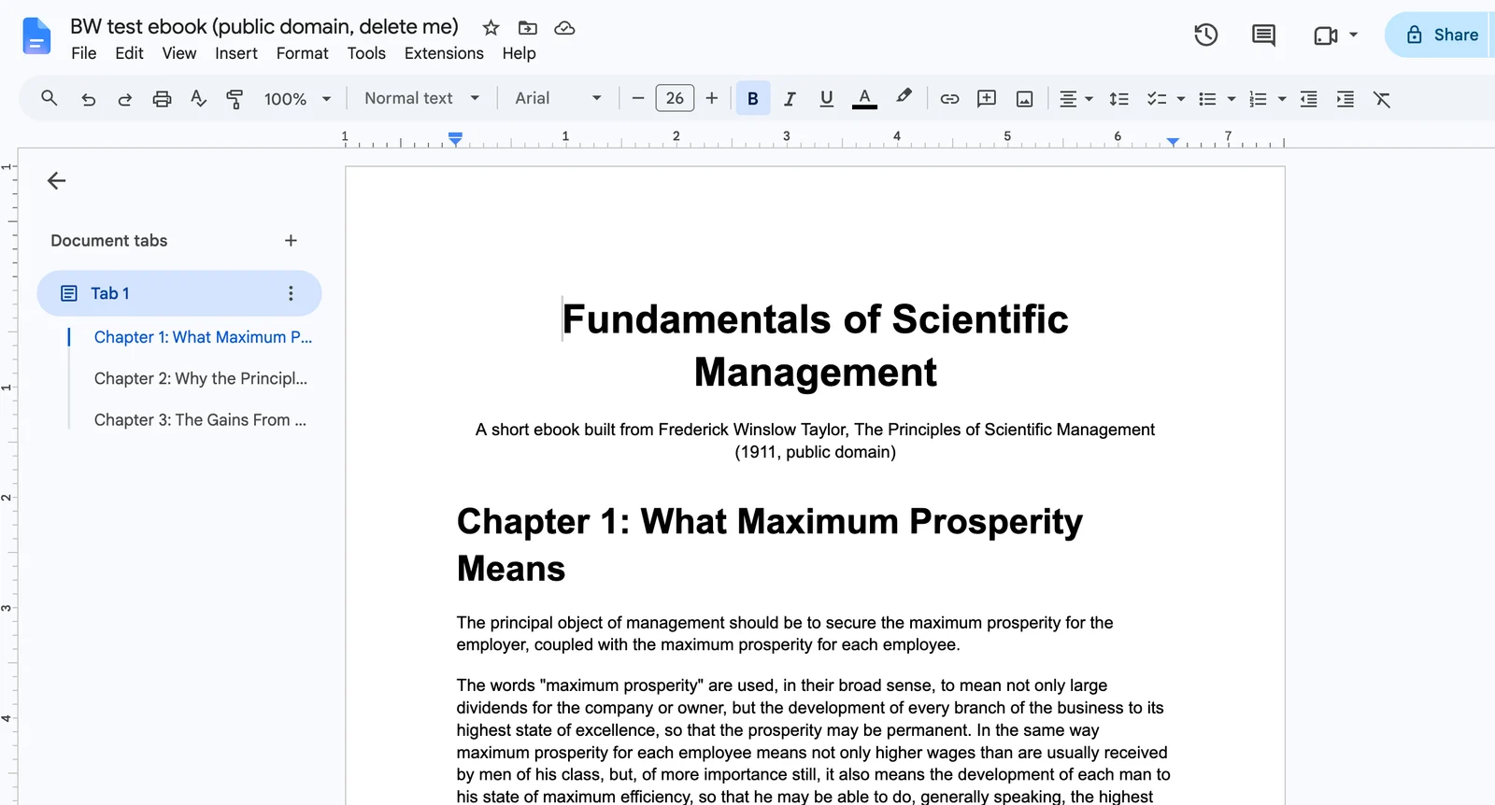The image size is (1495, 805).
Task: Increase indent
Action: point(1345,99)
